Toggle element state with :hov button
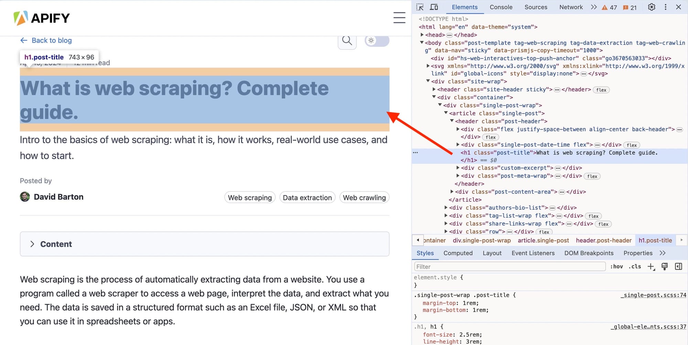 (617, 266)
